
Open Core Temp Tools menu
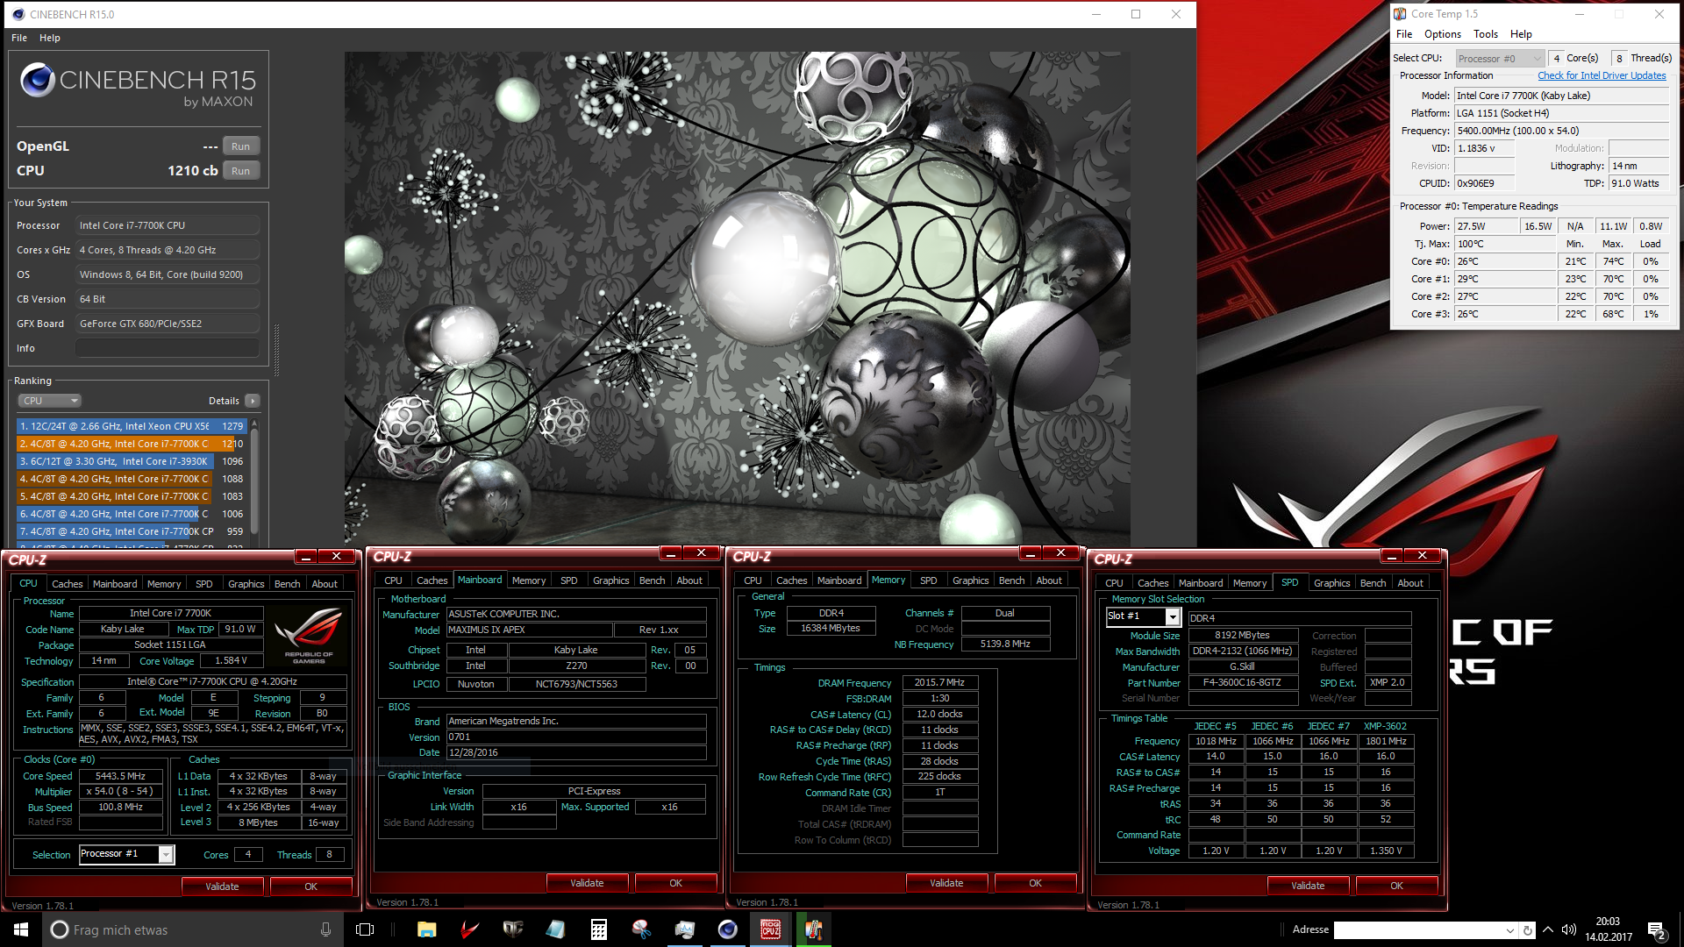(x=1486, y=34)
